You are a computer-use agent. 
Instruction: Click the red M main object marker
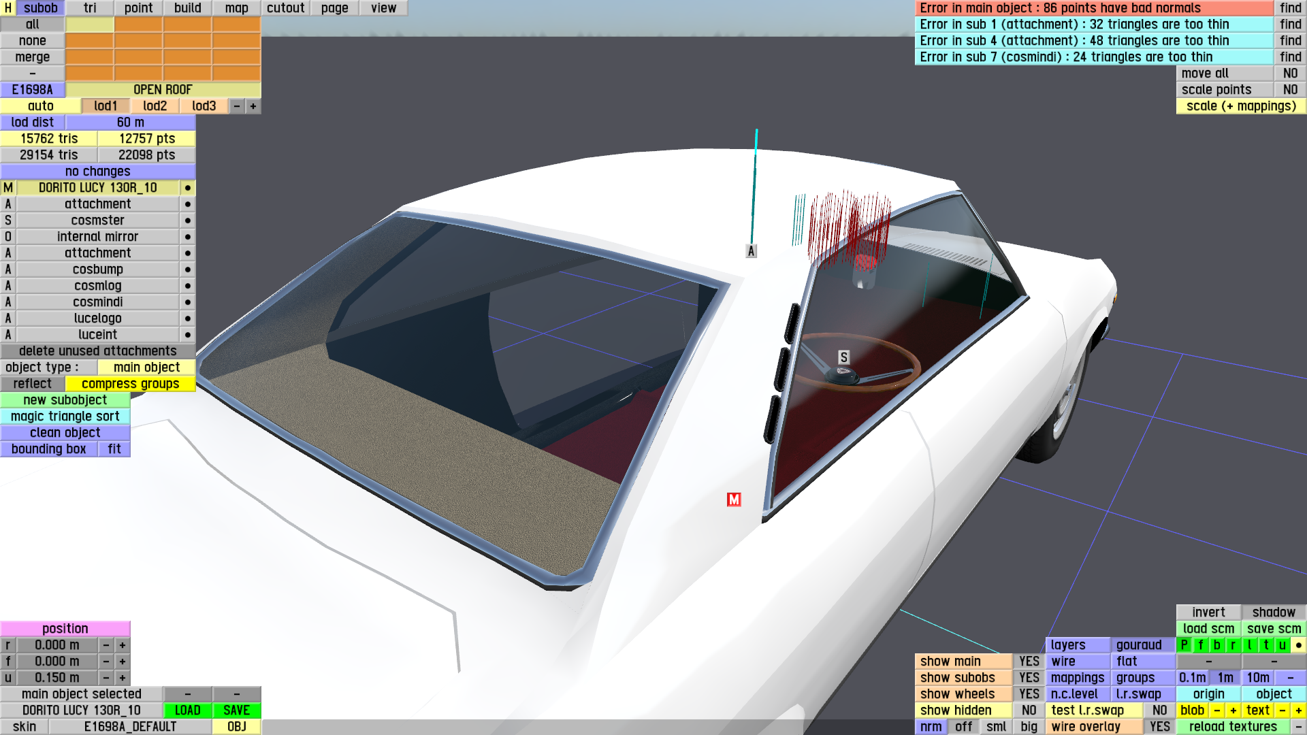pyautogui.click(x=733, y=500)
